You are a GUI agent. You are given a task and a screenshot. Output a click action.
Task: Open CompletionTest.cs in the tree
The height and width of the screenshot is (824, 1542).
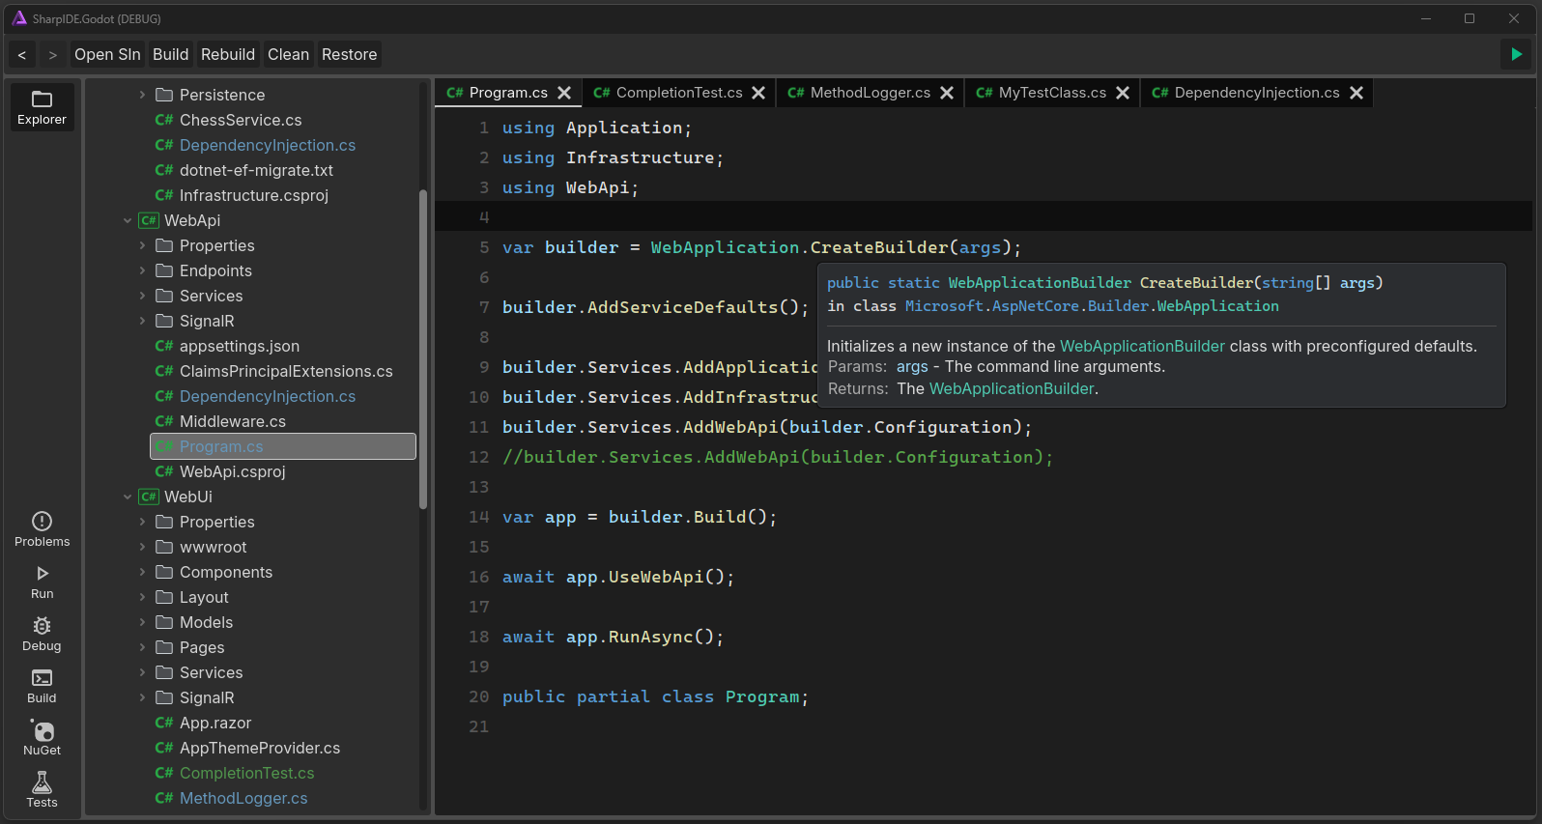pos(247,773)
